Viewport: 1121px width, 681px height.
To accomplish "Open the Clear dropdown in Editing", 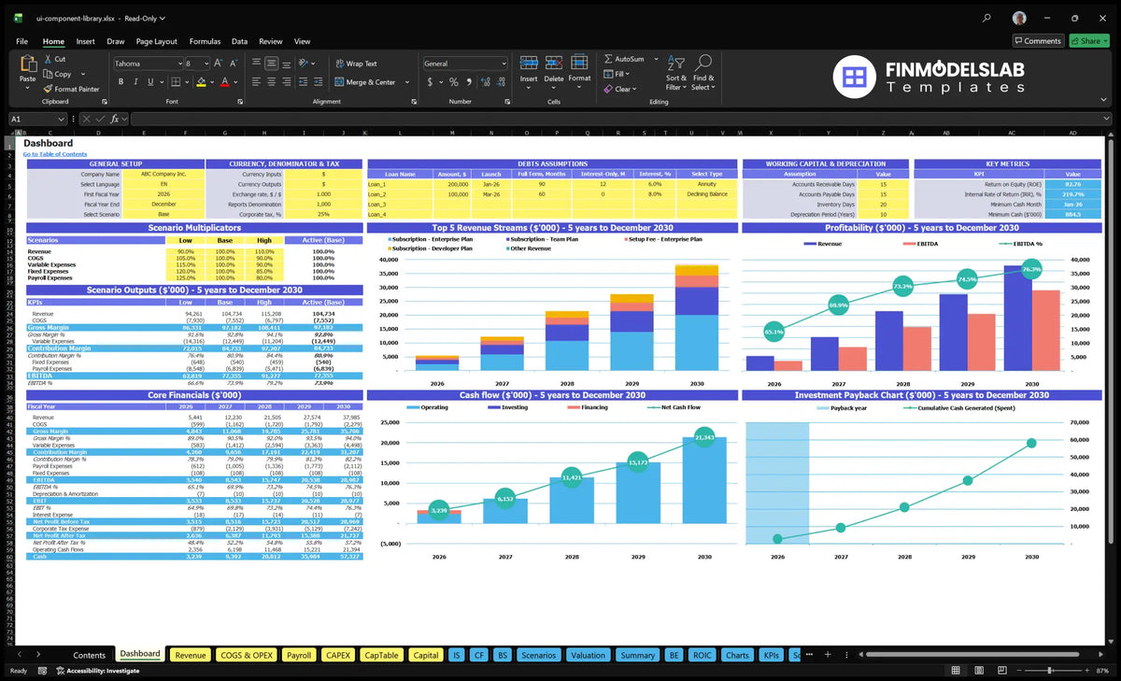I will pyautogui.click(x=634, y=89).
